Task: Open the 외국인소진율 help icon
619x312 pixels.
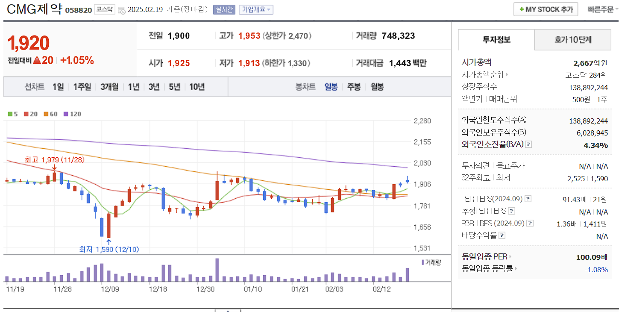Action: pyautogui.click(x=529, y=144)
